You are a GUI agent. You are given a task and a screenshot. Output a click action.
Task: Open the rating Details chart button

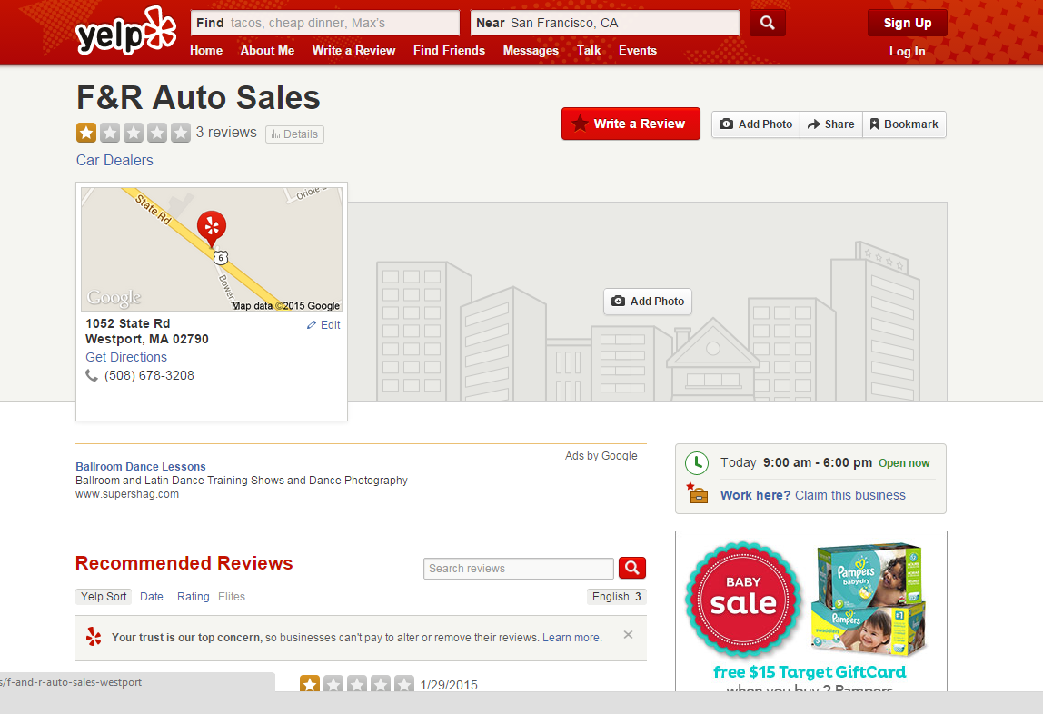click(x=294, y=134)
